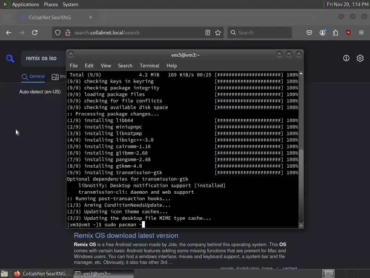Image resolution: width=370 pixels, height=278 pixels.
Task: Click the Firefox forward arrow
Action: click(22, 33)
